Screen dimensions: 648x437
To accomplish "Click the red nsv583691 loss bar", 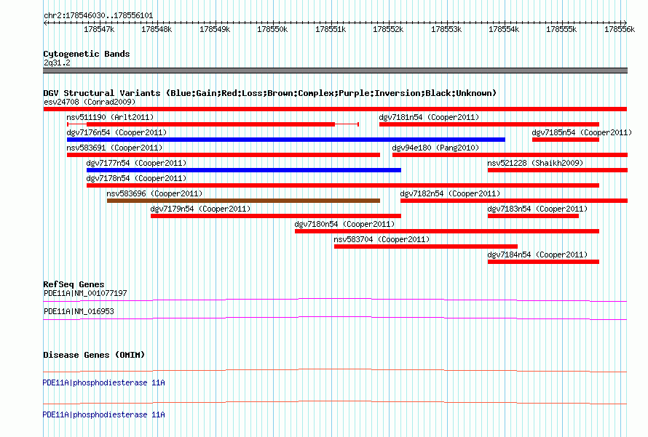I will pyautogui.click(x=224, y=155).
